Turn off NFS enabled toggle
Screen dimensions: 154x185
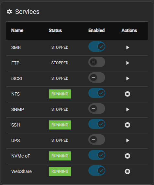click(x=97, y=93)
